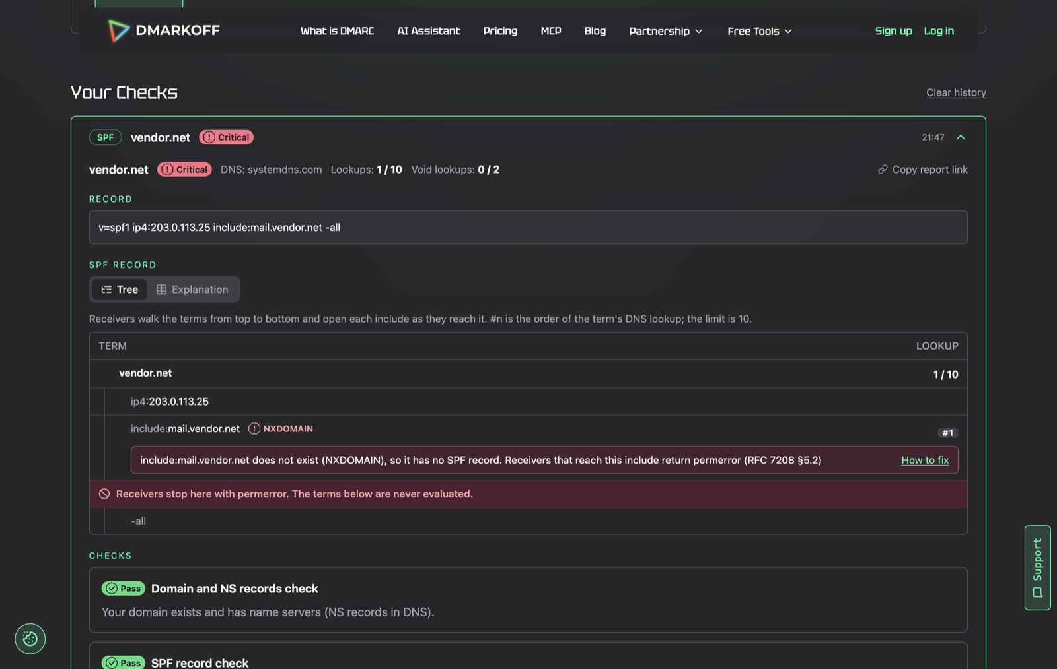Click the 21:47 timestamp
The width and height of the screenshot is (1057, 669).
click(933, 137)
